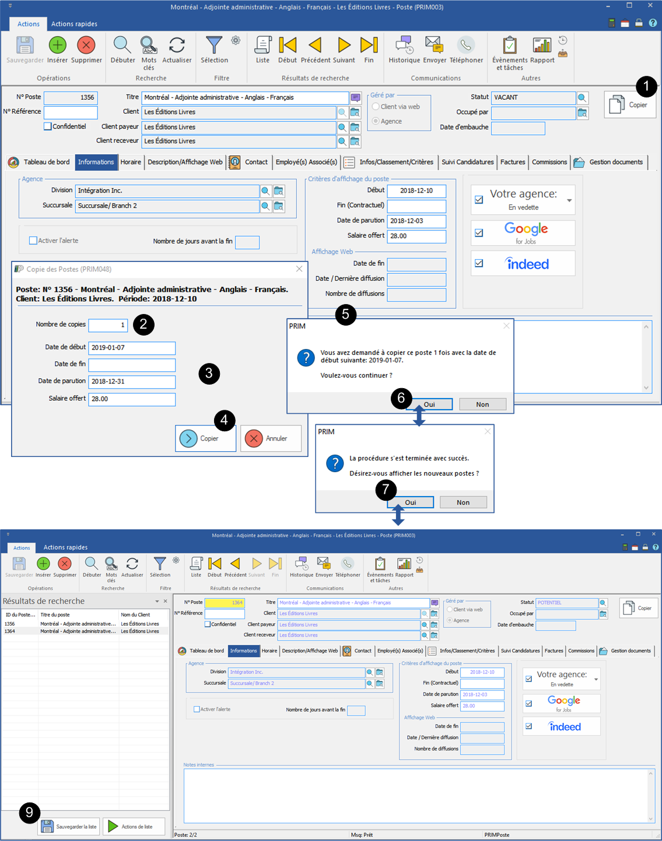Open the Actions ribbon tab in top window
The image size is (662, 841).
(29, 24)
